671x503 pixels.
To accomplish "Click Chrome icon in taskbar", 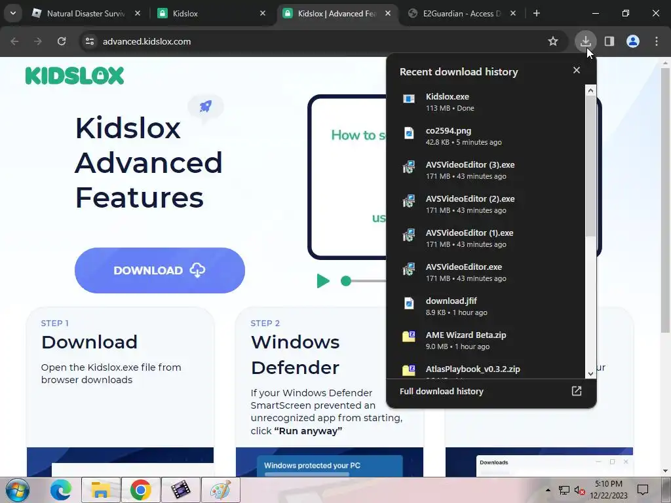I will click(x=141, y=490).
